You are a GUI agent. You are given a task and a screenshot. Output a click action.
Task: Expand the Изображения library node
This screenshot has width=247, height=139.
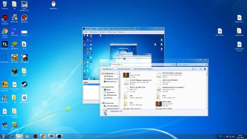(103, 95)
